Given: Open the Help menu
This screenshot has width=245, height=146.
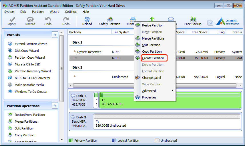Looking at the screenshot, I should (x=86, y=12).
